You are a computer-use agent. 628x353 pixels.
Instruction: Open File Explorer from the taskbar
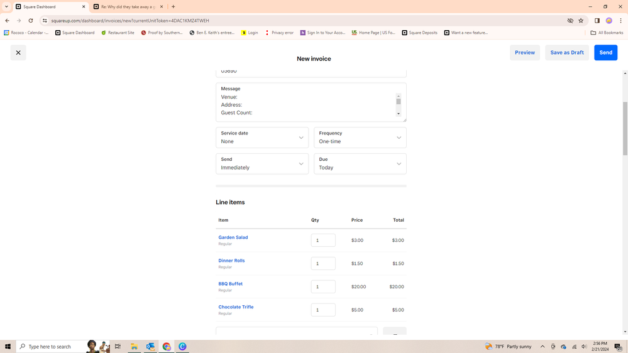click(134, 347)
